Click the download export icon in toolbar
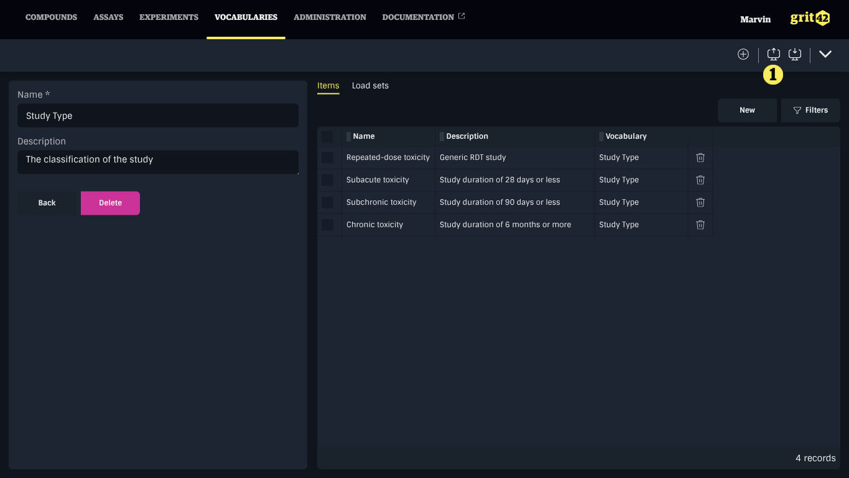The image size is (849, 478). 795,54
